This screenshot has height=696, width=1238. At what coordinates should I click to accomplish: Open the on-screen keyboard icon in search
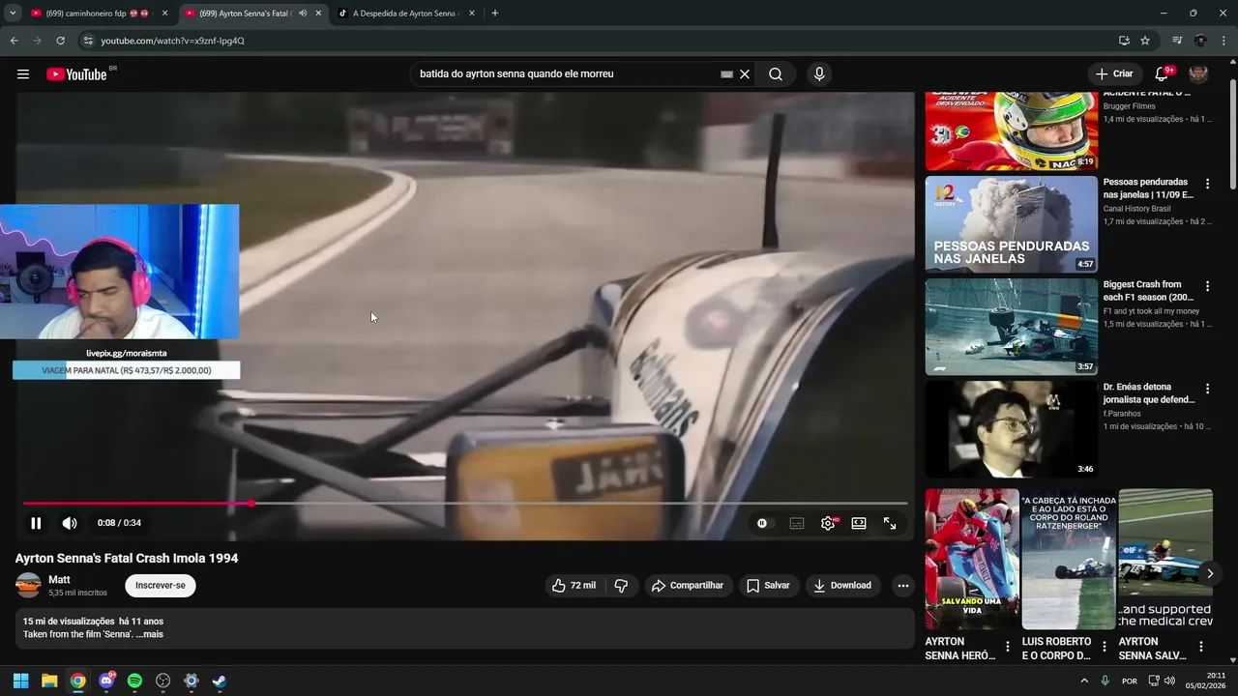pyautogui.click(x=726, y=73)
